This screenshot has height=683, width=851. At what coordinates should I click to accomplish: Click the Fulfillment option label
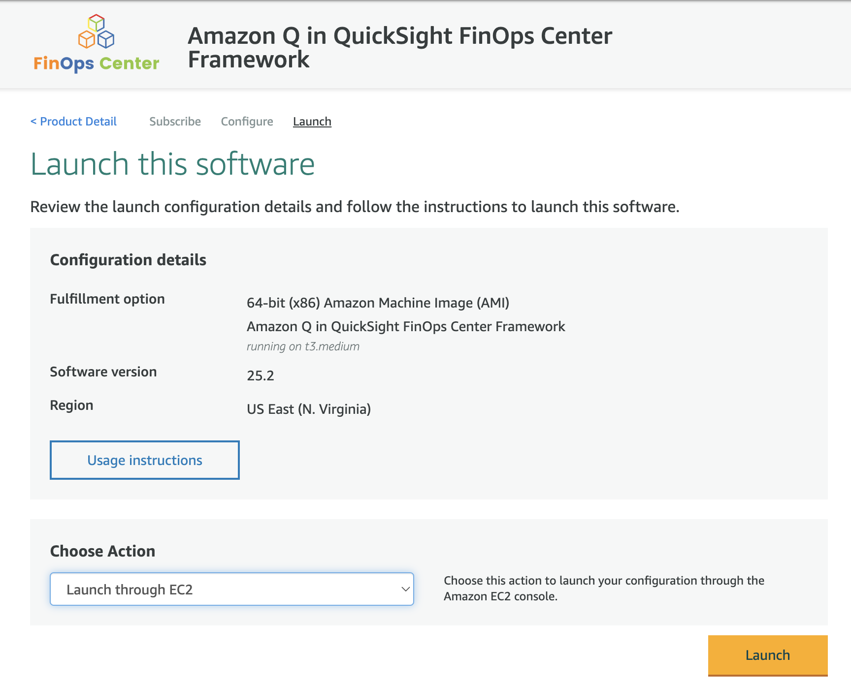click(x=107, y=299)
